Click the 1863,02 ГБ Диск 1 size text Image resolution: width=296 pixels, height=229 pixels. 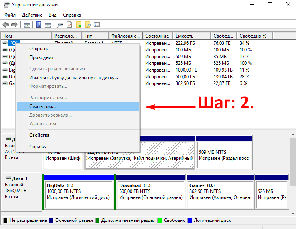click(x=15, y=191)
